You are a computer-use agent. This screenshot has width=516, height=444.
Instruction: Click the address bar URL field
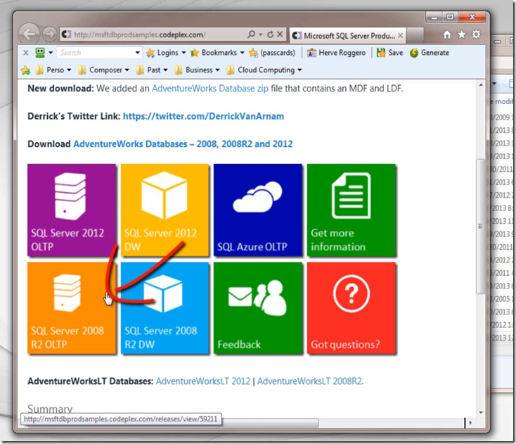pyautogui.click(x=153, y=34)
